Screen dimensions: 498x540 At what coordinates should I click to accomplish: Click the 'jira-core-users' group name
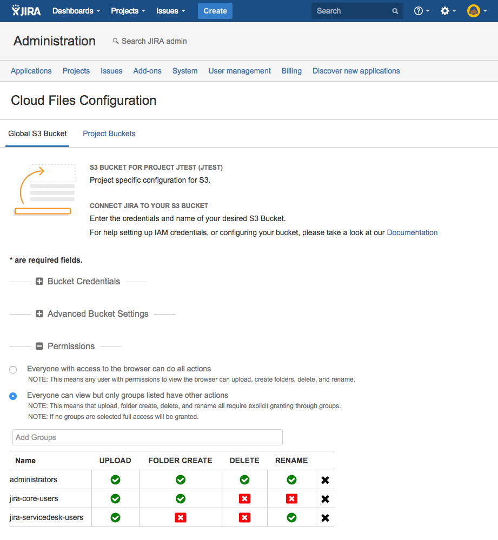[x=34, y=499]
